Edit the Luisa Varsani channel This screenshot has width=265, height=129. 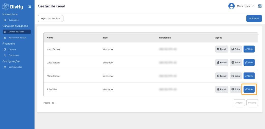click(236, 63)
